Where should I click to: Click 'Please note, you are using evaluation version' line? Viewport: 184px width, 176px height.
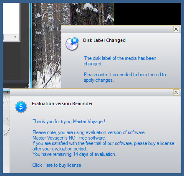tap(89, 132)
